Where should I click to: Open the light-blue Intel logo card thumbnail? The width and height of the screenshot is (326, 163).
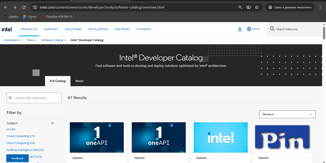click(221, 138)
